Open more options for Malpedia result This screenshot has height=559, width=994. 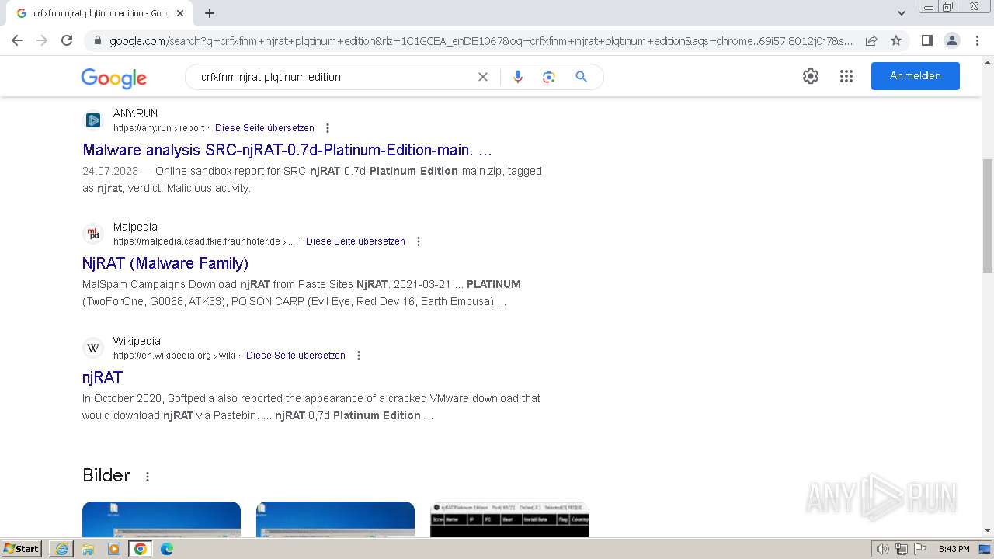click(x=419, y=241)
